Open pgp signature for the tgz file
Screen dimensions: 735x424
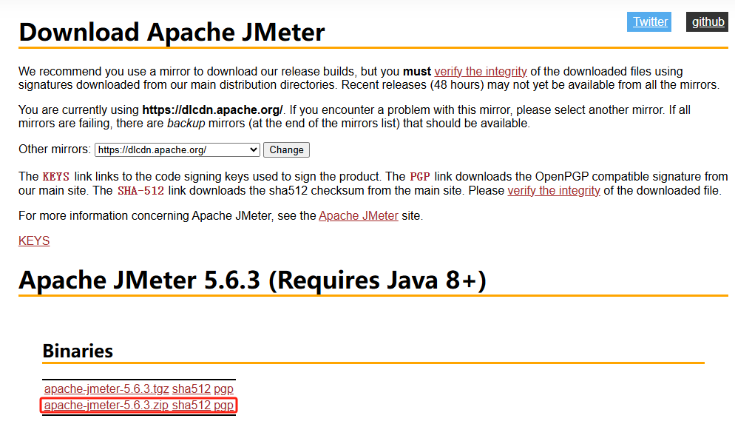pyautogui.click(x=223, y=388)
